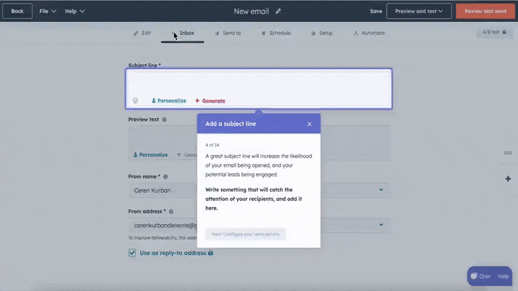
Task: Click the Review and send button
Action: pyautogui.click(x=485, y=11)
